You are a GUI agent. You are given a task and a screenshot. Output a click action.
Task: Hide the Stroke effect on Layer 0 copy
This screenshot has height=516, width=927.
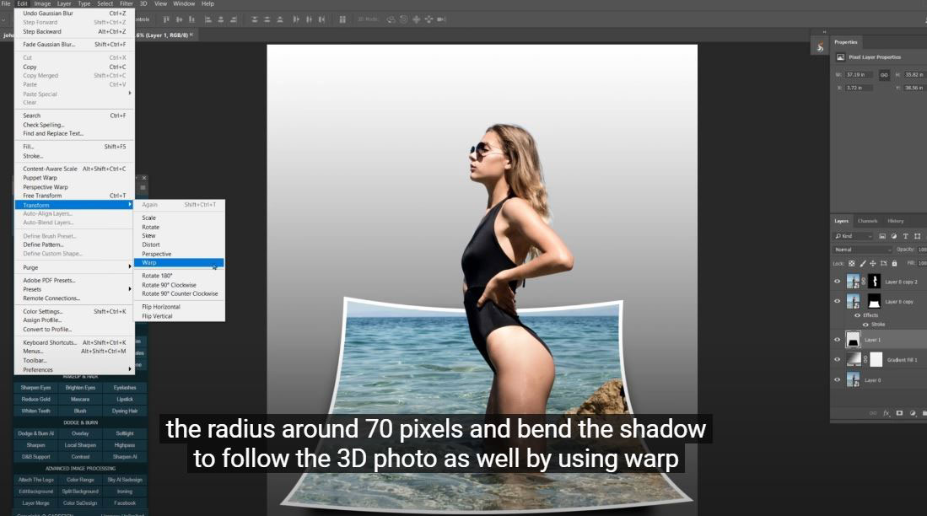865,324
